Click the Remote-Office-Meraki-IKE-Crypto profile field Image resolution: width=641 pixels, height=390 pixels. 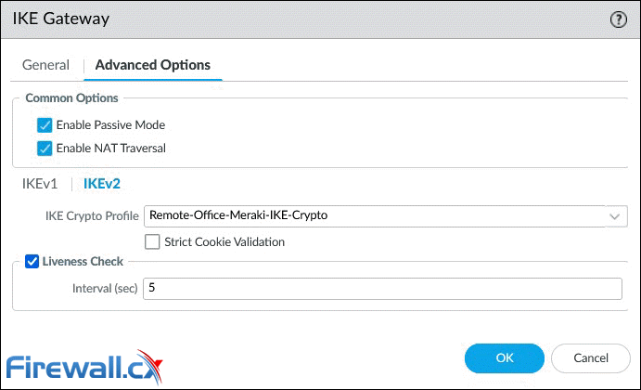click(x=375, y=216)
